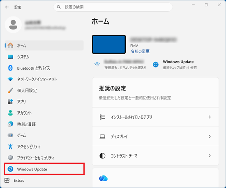Open 個人用設定 category
This screenshot has width=226, height=188.
[x=44, y=91]
